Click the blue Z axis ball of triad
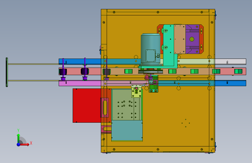The height and width of the screenshot is (163, 252). [19, 144]
